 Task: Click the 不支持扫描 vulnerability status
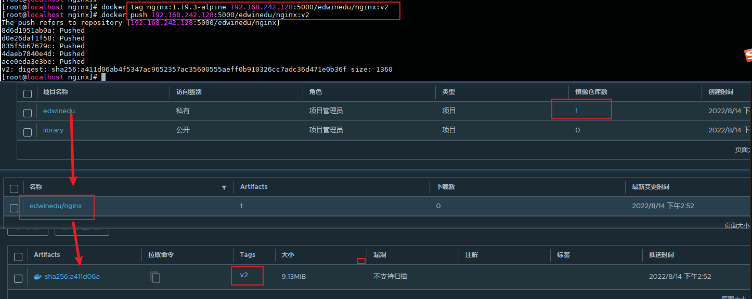coord(390,277)
